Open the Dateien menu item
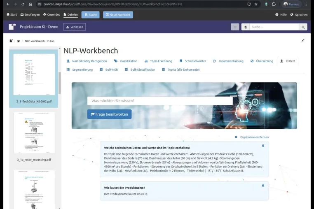The width and height of the screenshot is (314, 209). click(x=71, y=14)
